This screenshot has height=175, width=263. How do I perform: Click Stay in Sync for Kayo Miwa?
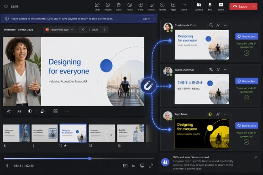247,126
